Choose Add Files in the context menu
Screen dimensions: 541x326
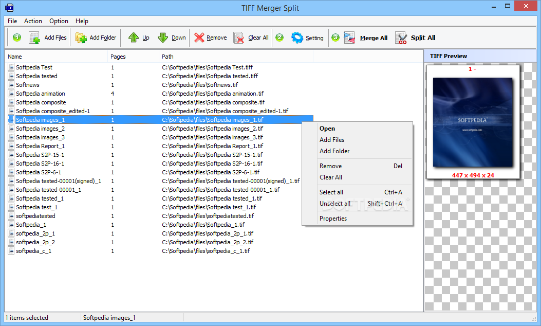pyautogui.click(x=358, y=140)
